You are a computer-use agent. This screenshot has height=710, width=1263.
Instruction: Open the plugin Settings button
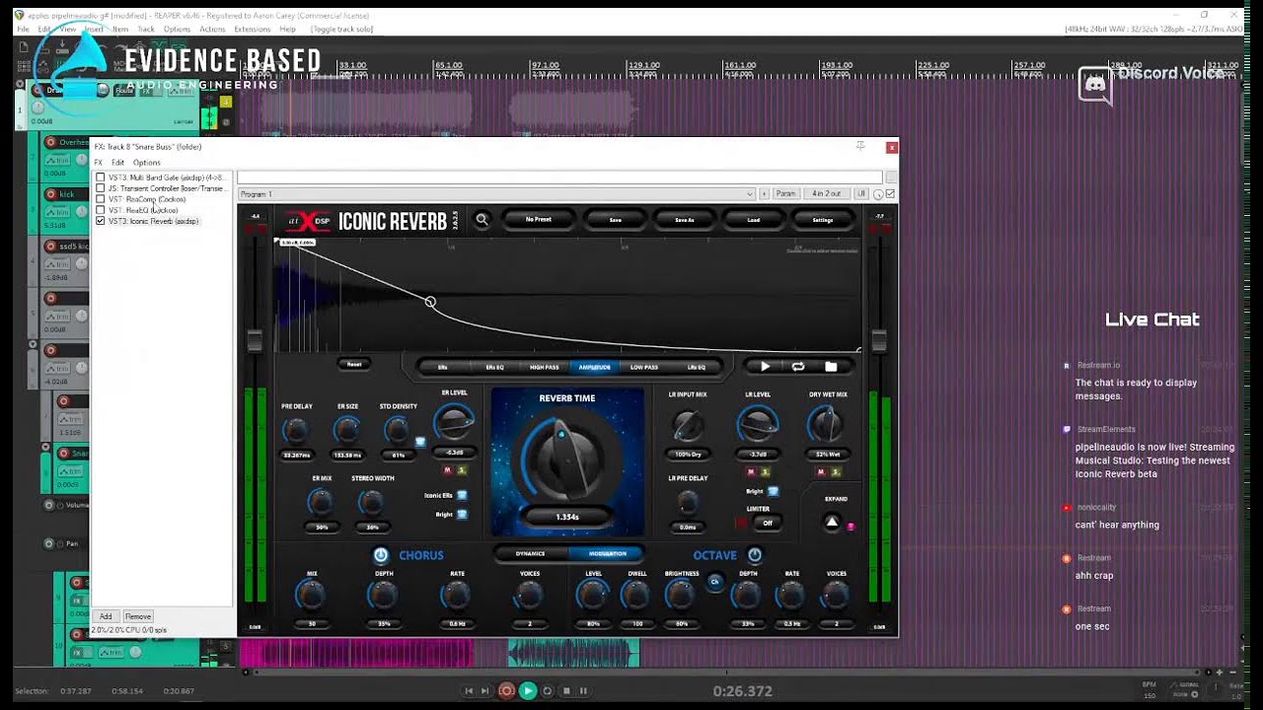[823, 220]
